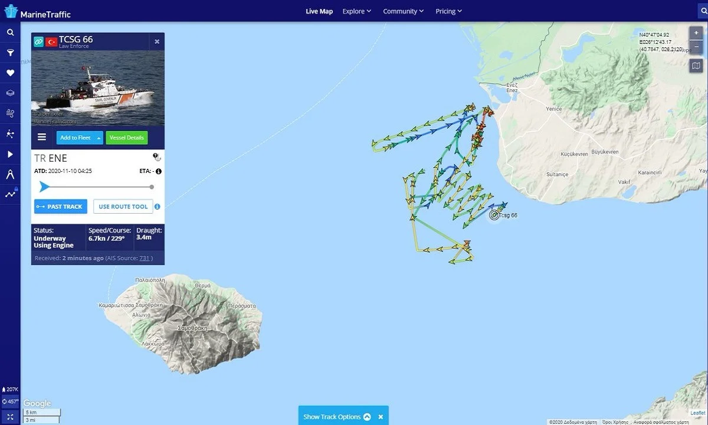Click the PAST TRACK button
Viewport: 708px width, 425px height.
(x=61, y=207)
